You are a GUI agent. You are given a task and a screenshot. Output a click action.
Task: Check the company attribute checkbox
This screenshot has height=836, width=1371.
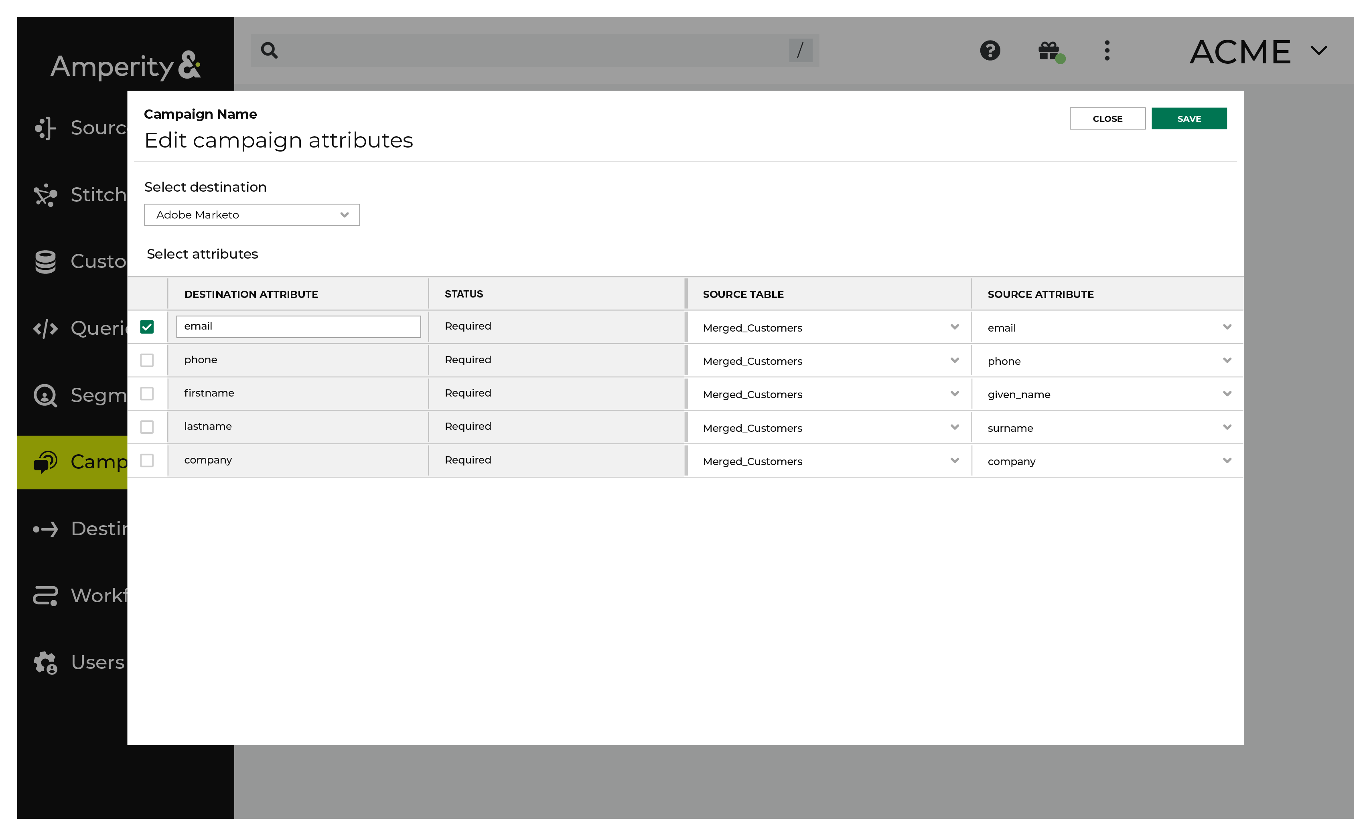click(x=147, y=460)
